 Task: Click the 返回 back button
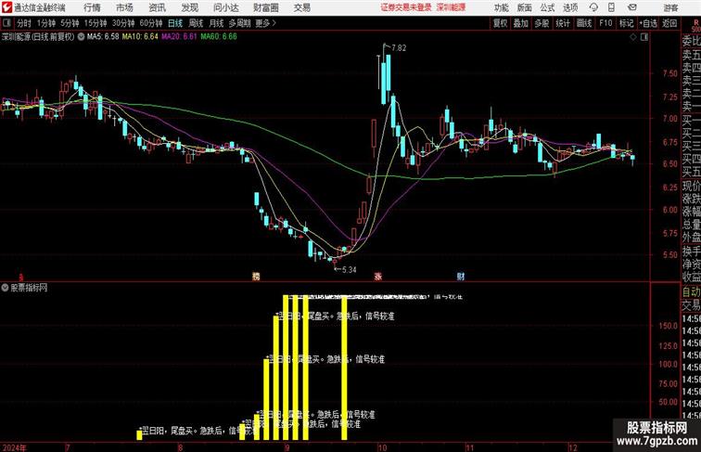pyautogui.click(x=669, y=23)
